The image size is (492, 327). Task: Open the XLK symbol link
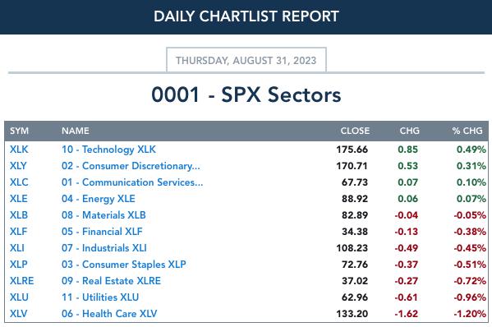pos(19,150)
